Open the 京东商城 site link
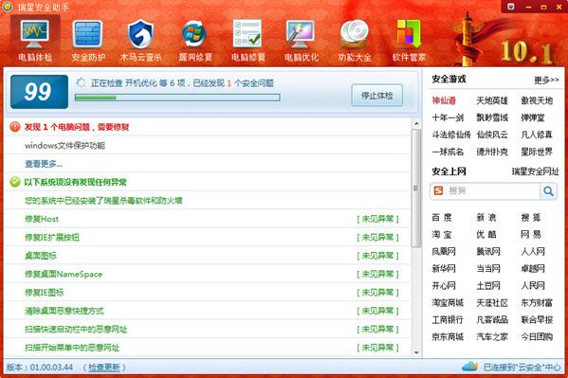Screen dimensions: 568x378 448,336
